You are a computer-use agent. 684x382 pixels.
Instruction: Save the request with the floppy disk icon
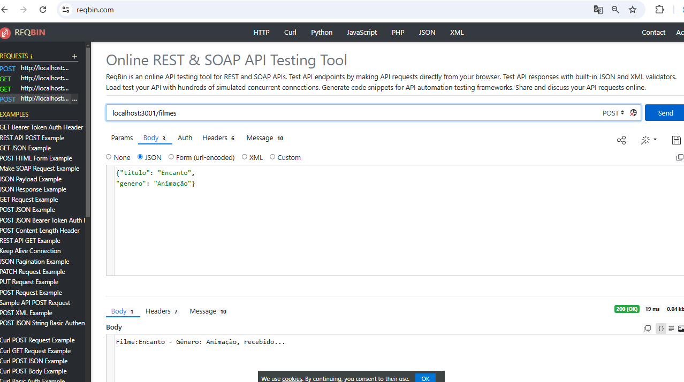tap(676, 140)
